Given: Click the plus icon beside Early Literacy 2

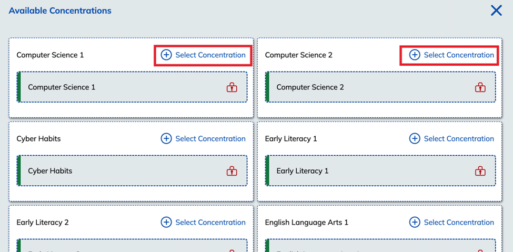Looking at the screenshot, I should pyautogui.click(x=166, y=223).
